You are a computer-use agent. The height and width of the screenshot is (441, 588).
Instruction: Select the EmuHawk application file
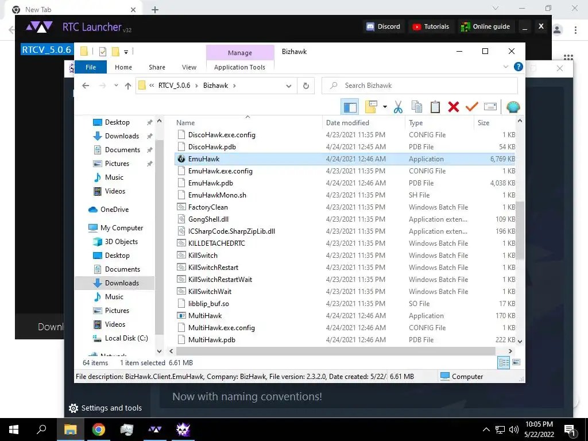point(345,159)
